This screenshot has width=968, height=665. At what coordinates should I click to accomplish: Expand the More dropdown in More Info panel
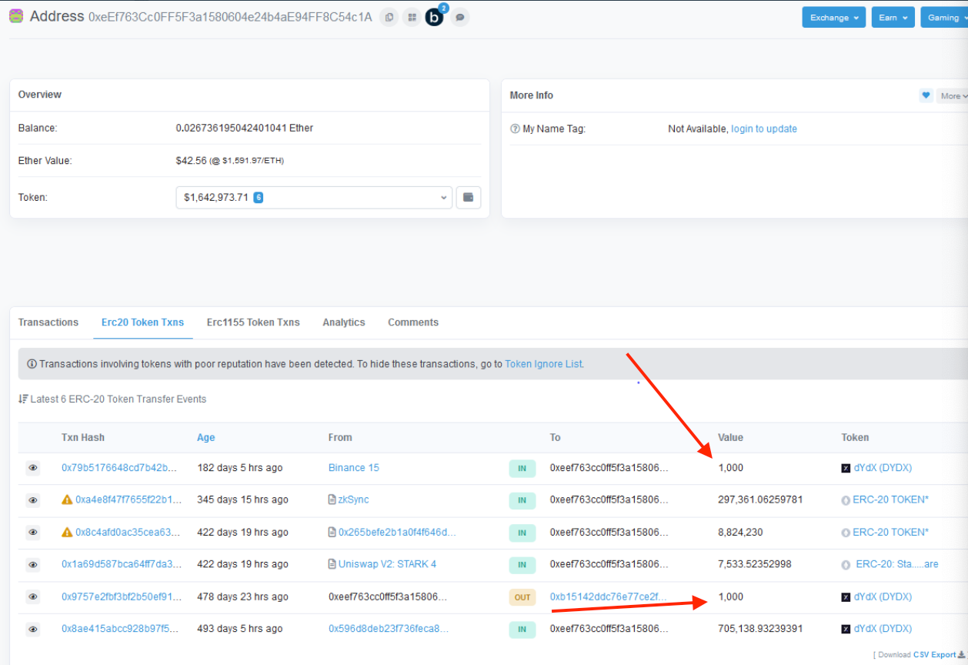pyautogui.click(x=953, y=96)
